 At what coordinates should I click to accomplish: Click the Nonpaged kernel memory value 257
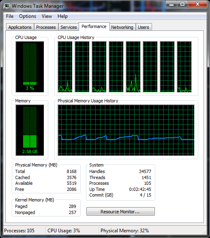(73, 212)
